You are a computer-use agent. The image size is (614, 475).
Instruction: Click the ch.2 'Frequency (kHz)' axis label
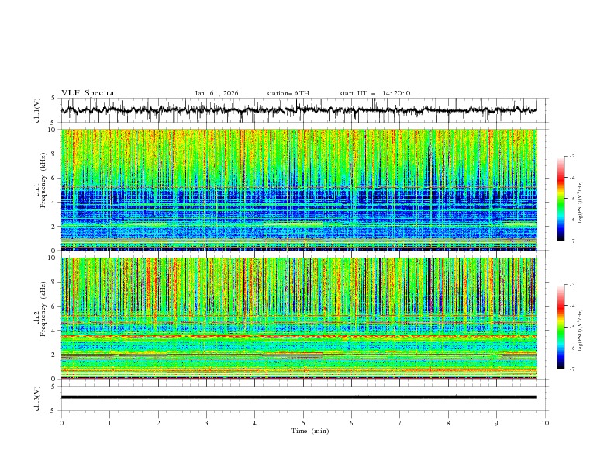43,309
